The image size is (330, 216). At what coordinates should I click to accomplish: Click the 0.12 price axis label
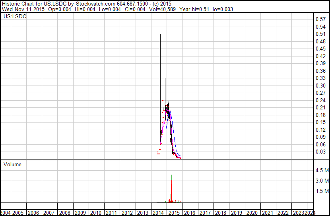(321, 130)
